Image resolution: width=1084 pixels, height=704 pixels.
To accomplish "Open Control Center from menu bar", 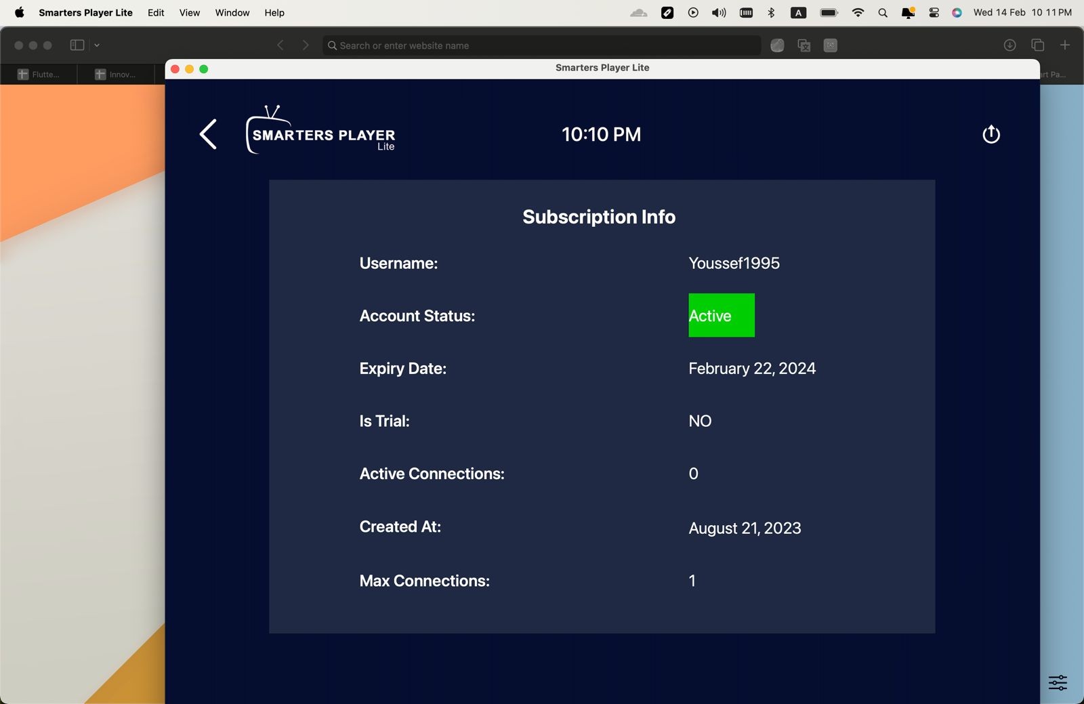I will (934, 13).
